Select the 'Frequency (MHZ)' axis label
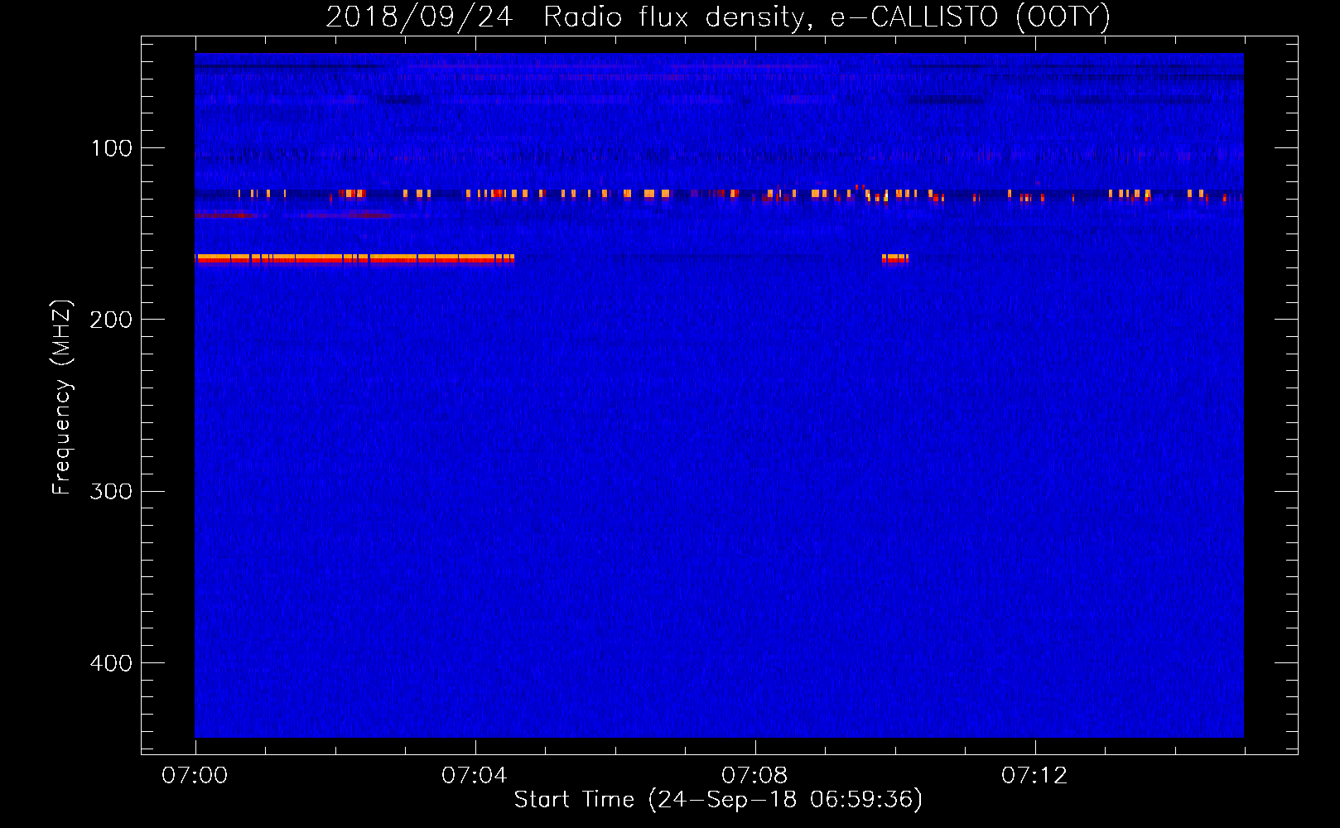Image resolution: width=1340 pixels, height=828 pixels. point(62,397)
